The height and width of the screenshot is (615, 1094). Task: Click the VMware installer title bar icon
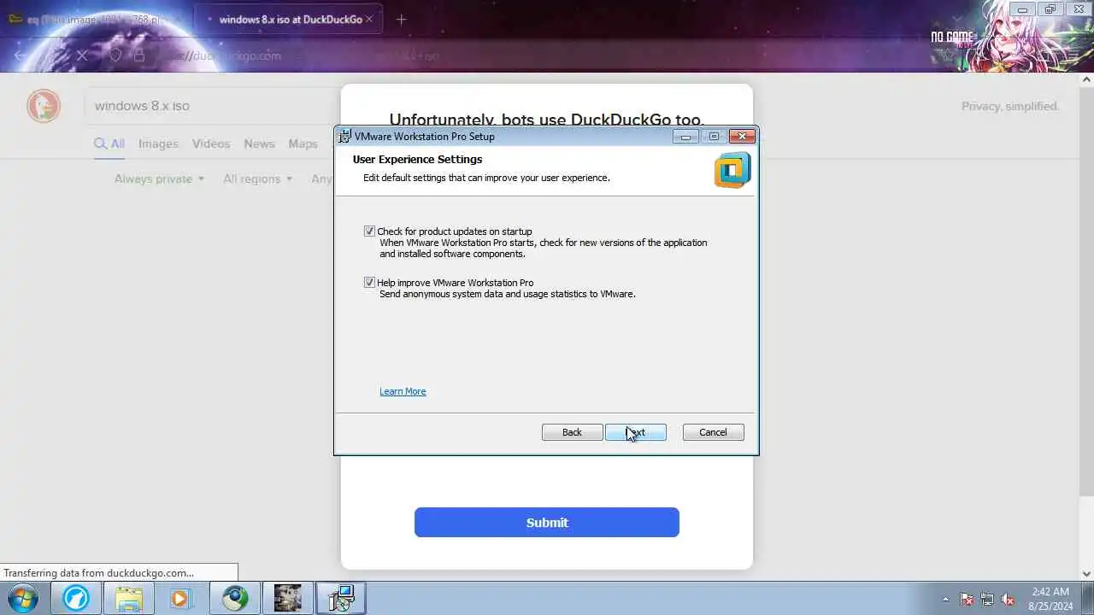344,136
